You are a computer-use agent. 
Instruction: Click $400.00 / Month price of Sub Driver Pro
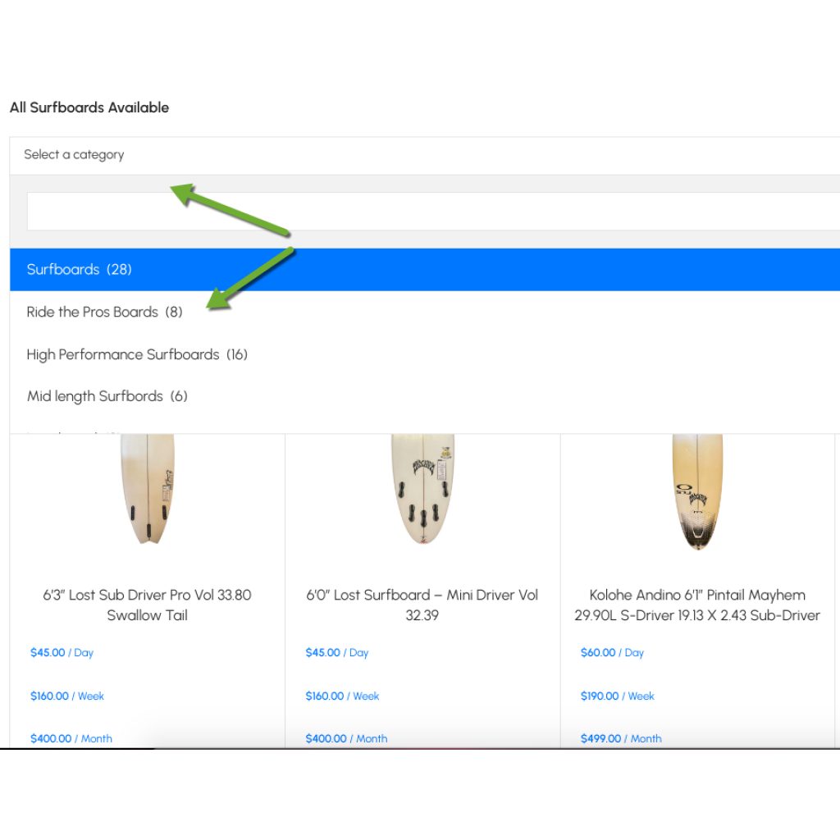(x=71, y=738)
